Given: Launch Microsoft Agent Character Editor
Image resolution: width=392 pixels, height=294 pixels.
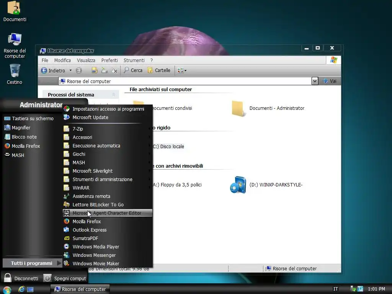Looking at the screenshot, I should pyautogui.click(x=107, y=213).
